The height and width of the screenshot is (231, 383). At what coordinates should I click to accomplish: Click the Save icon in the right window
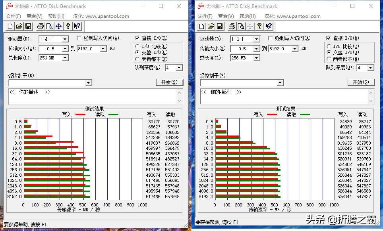tap(219, 26)
